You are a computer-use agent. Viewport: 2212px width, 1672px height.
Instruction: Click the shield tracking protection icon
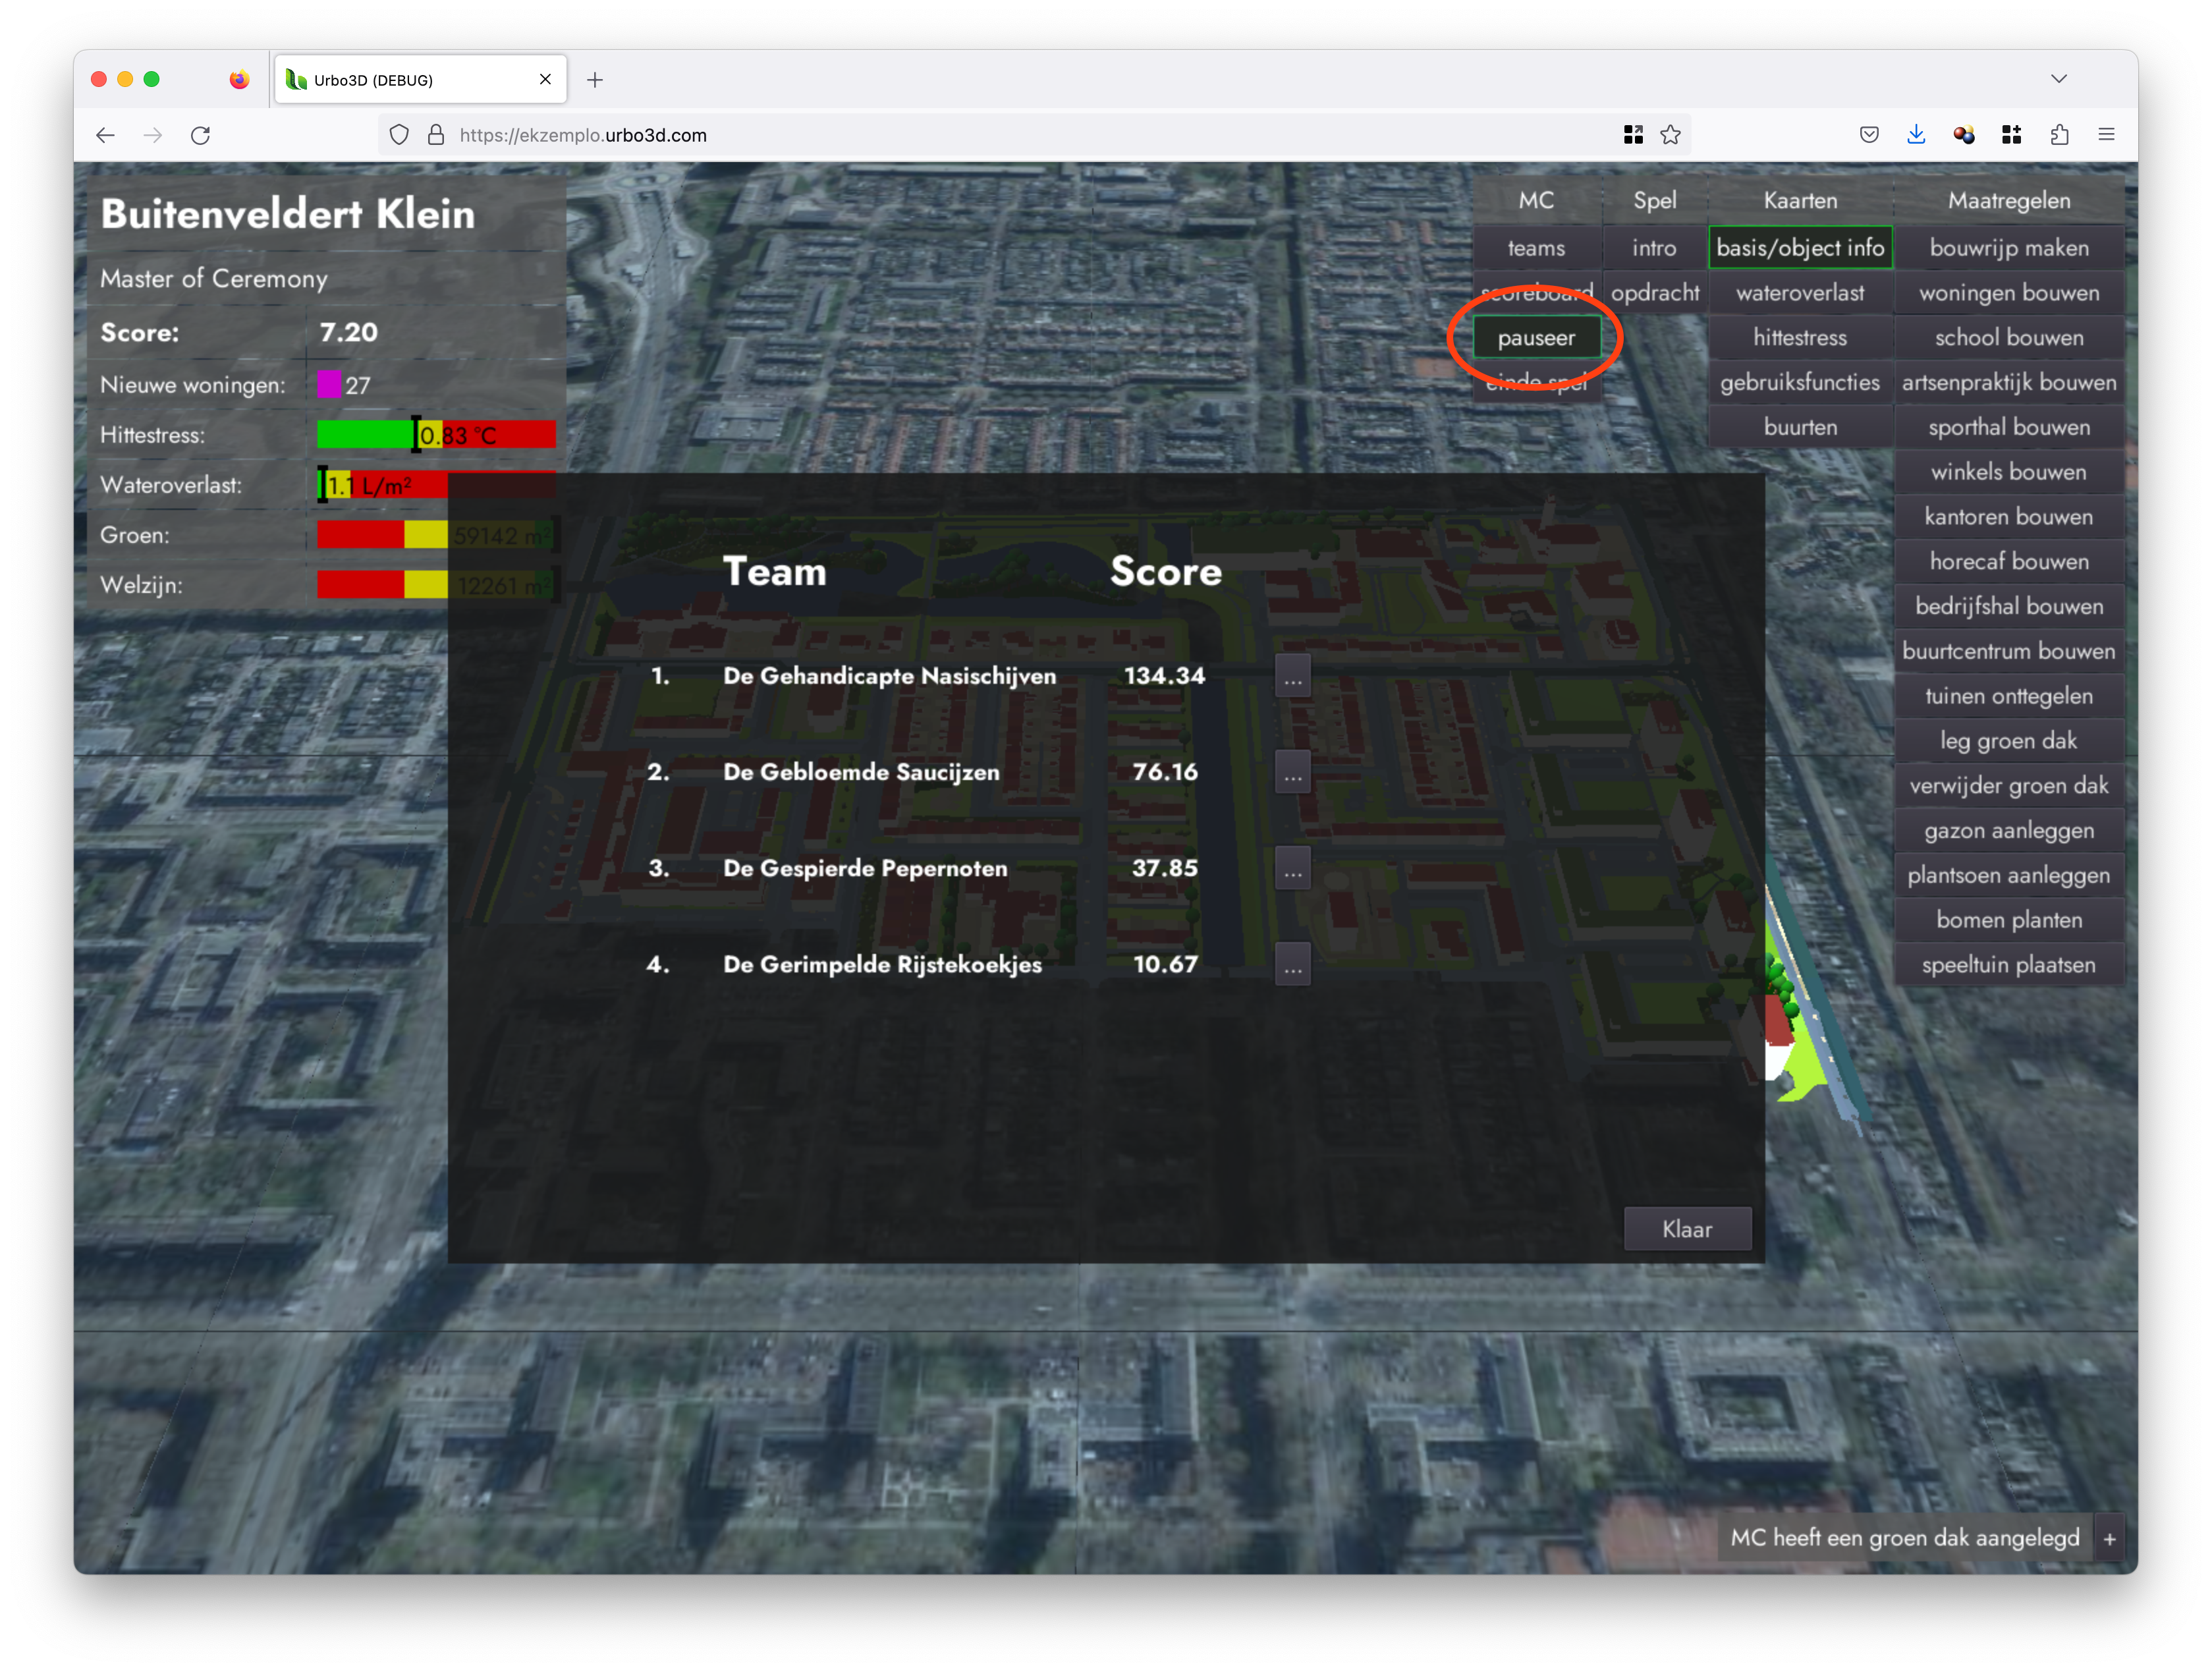399,135
